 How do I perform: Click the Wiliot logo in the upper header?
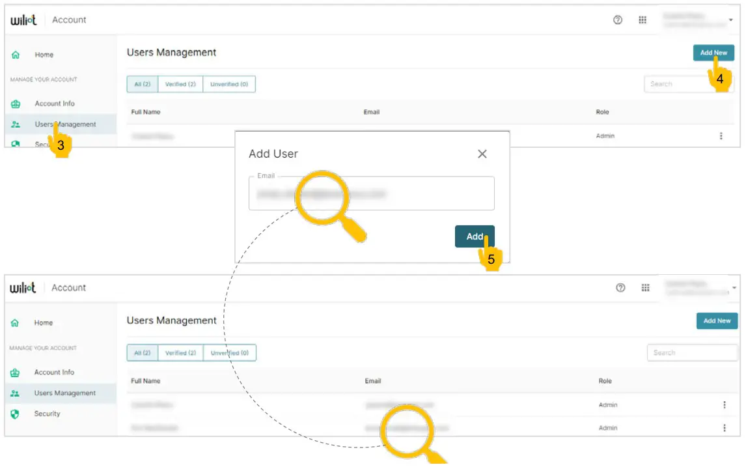23,20
